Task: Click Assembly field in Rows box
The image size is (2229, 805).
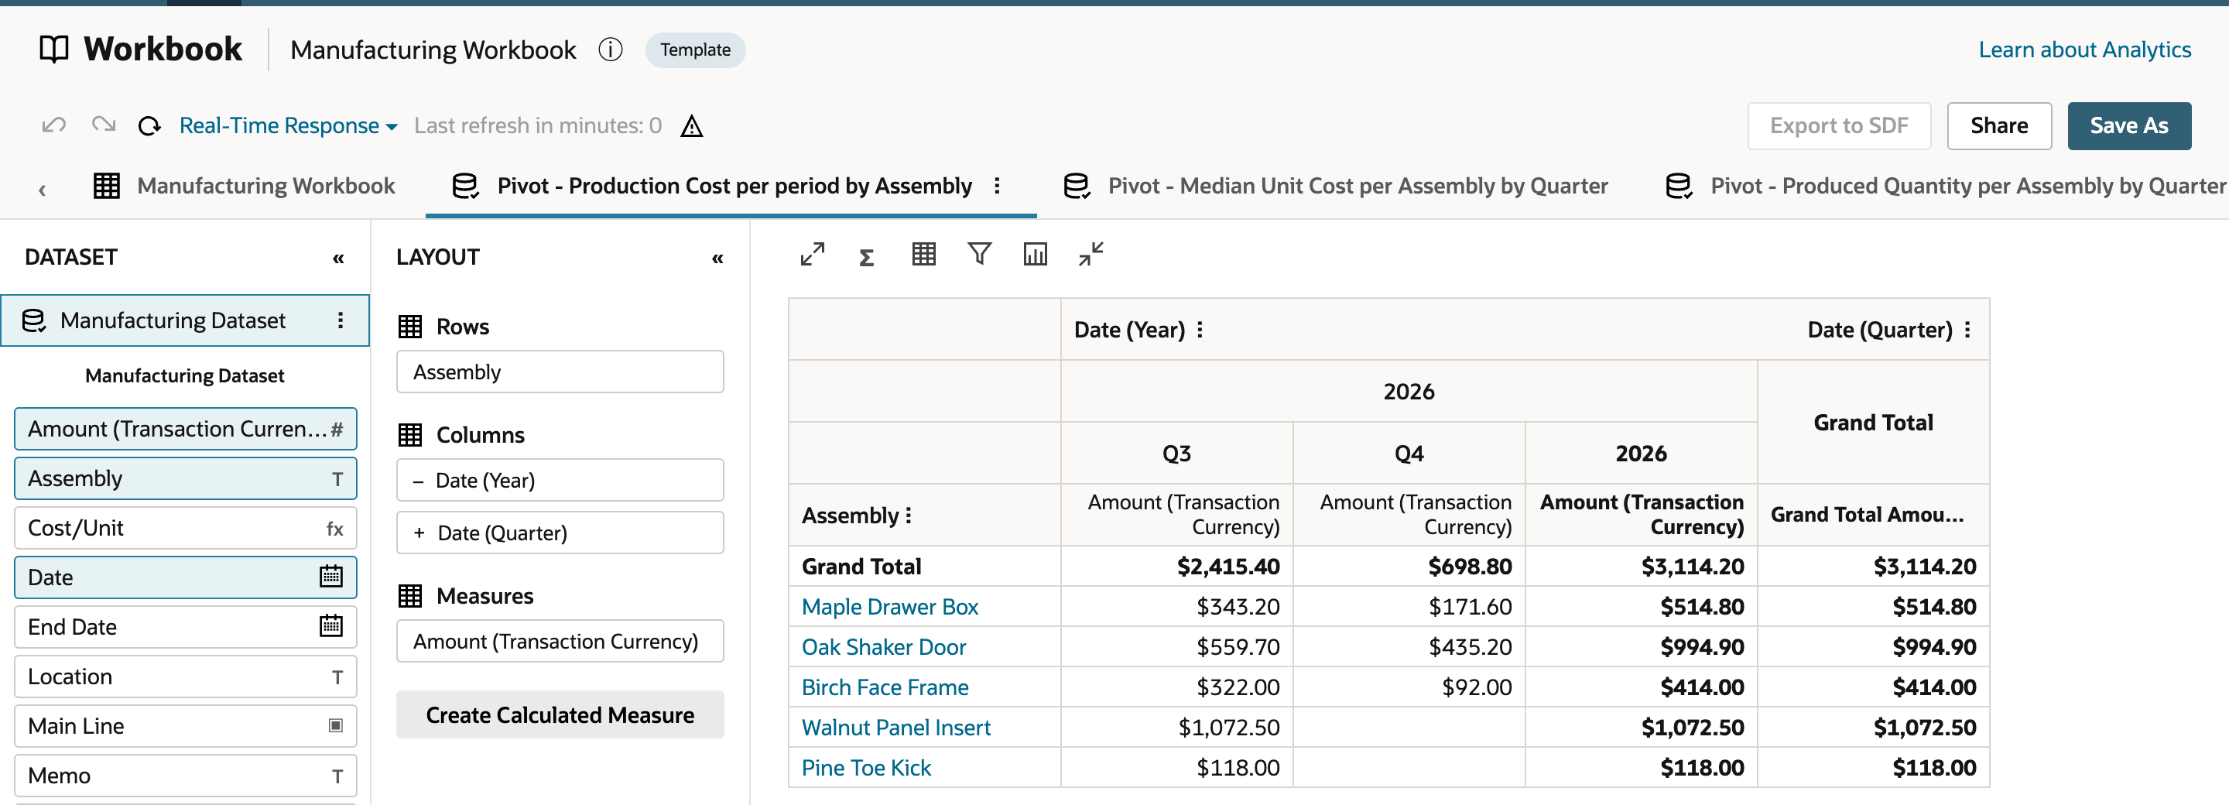Action: pyautogui.click(x=560, y=372)
